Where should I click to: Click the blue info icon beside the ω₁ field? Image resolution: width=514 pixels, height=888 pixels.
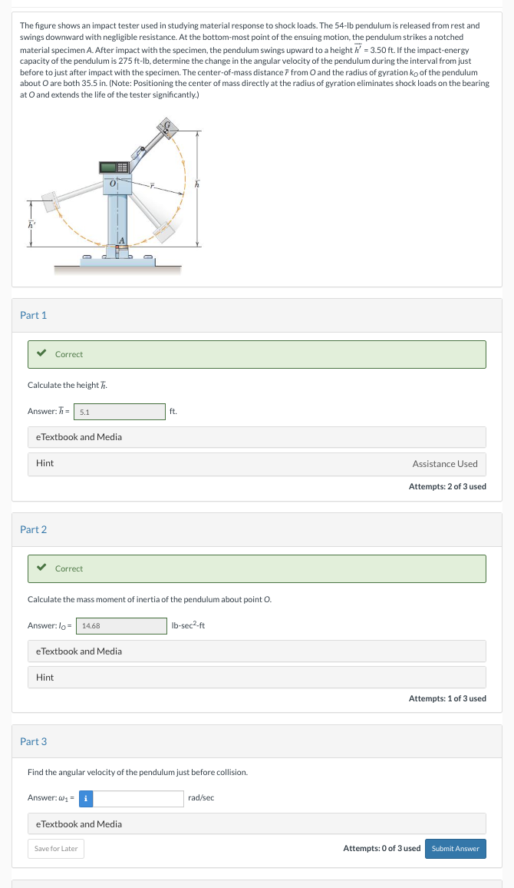(85, 798)
